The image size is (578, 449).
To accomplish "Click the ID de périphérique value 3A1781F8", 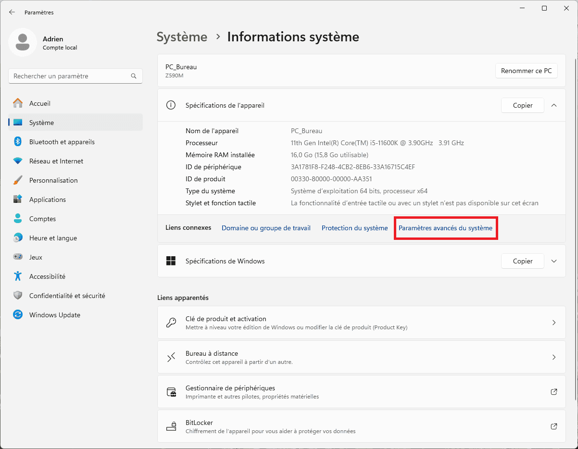I will coord(353,167).
